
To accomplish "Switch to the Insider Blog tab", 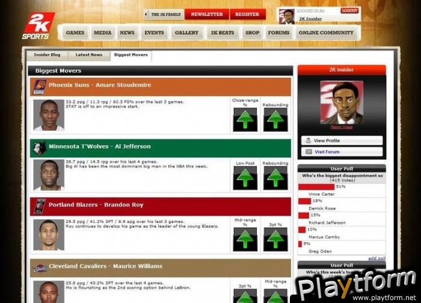I will (x=48, y=55).
